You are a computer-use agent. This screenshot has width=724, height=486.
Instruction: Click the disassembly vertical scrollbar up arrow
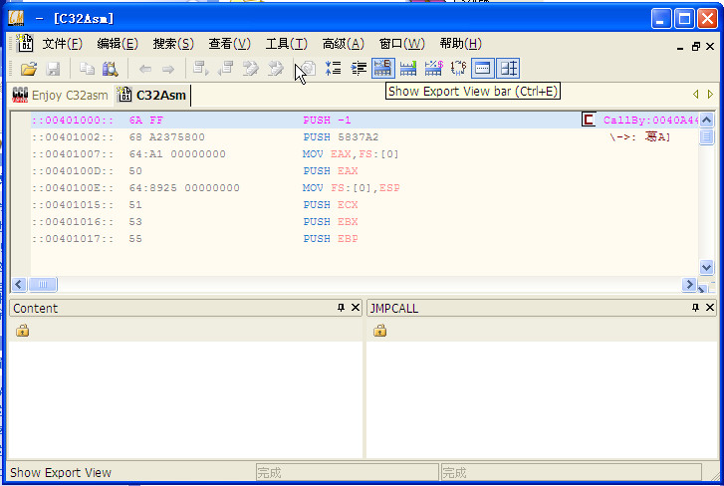point(706,120)
